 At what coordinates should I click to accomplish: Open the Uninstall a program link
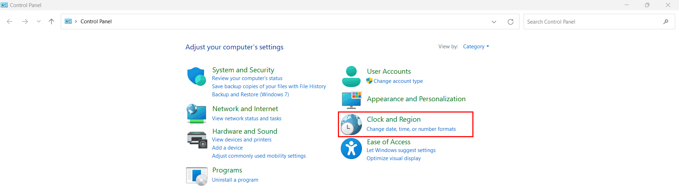click(235, 180)
